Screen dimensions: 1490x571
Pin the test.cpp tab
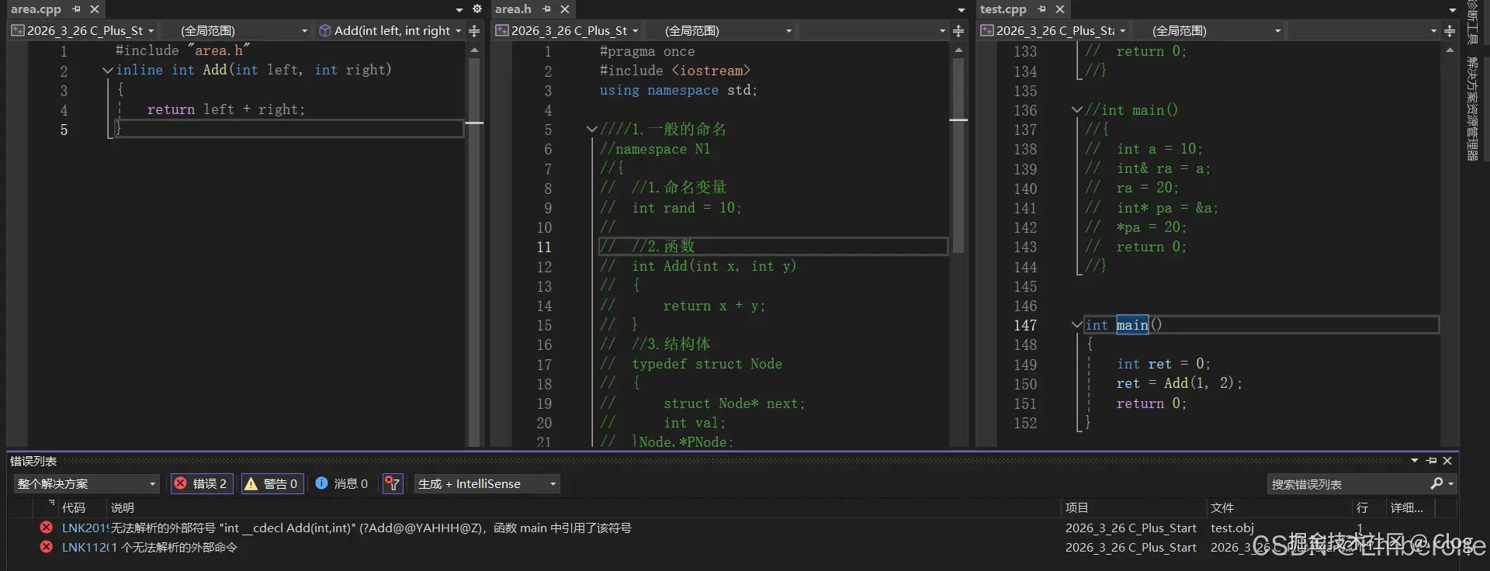1042,9
